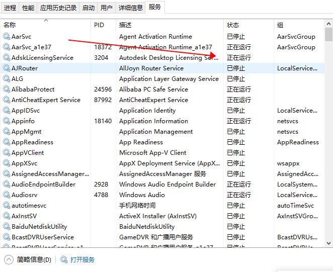Click the 打开服务 gear icon
Image resolution: width=333 pixels, height=272 pixels.
[64, 260]
